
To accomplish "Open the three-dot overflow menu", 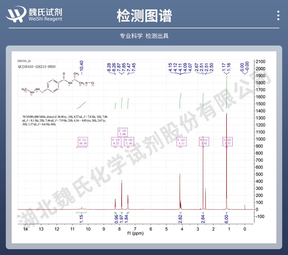I will (278, 15).
